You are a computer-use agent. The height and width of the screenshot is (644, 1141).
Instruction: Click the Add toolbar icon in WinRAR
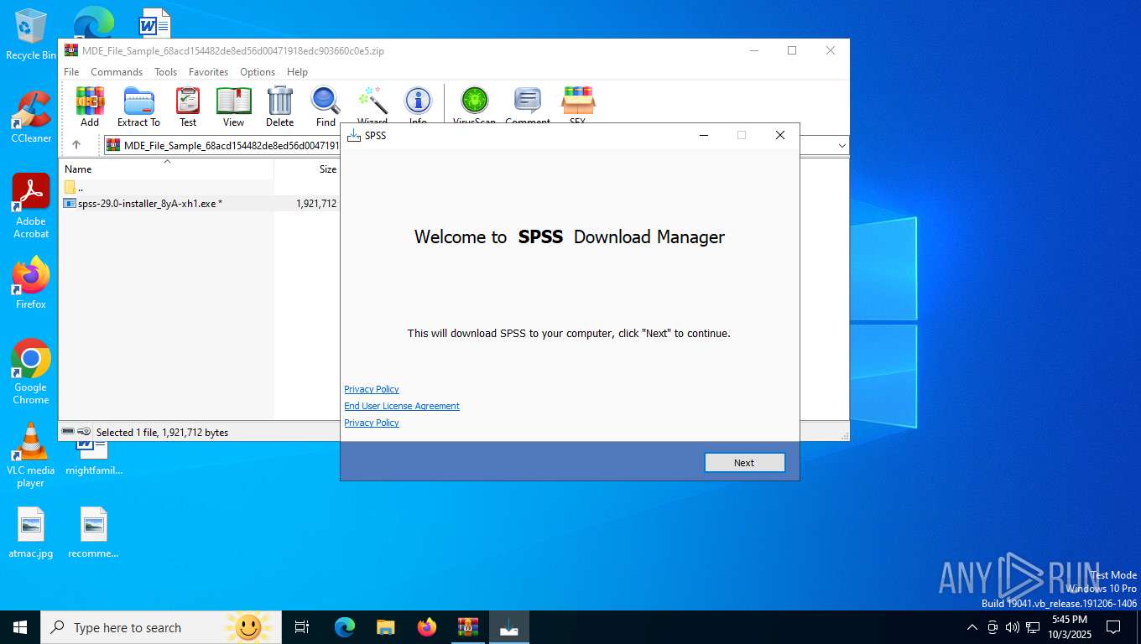(x=90, y=106)
